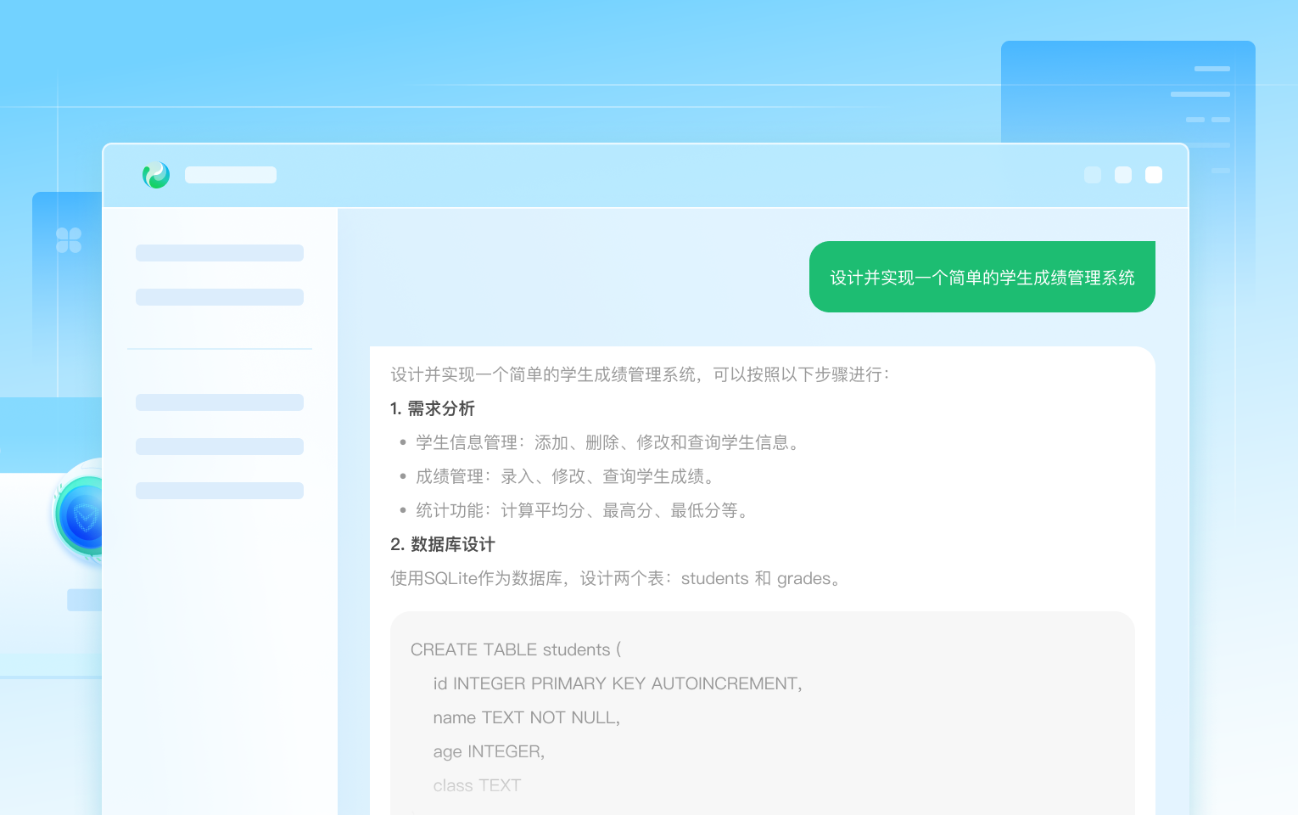Click the line starting "学生信息管理"
The height and width of the screenshot is (815, 1298).
[x=609, y=442]
